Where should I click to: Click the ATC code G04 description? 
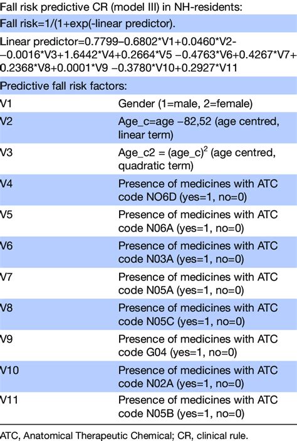coord(198,346)
